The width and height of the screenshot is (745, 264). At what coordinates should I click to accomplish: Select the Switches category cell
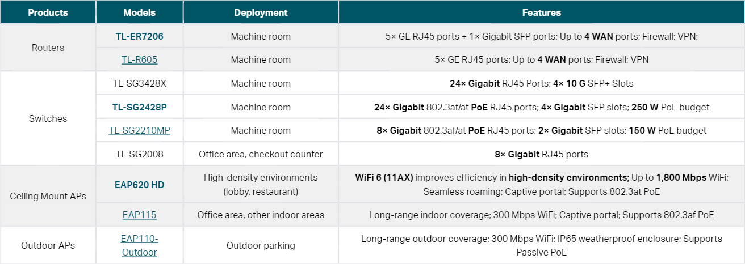pos(48,119)
